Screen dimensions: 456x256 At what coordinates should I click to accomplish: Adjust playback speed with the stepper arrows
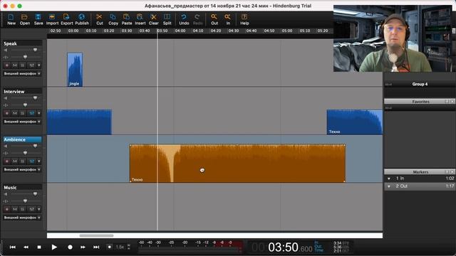(129, 247)
